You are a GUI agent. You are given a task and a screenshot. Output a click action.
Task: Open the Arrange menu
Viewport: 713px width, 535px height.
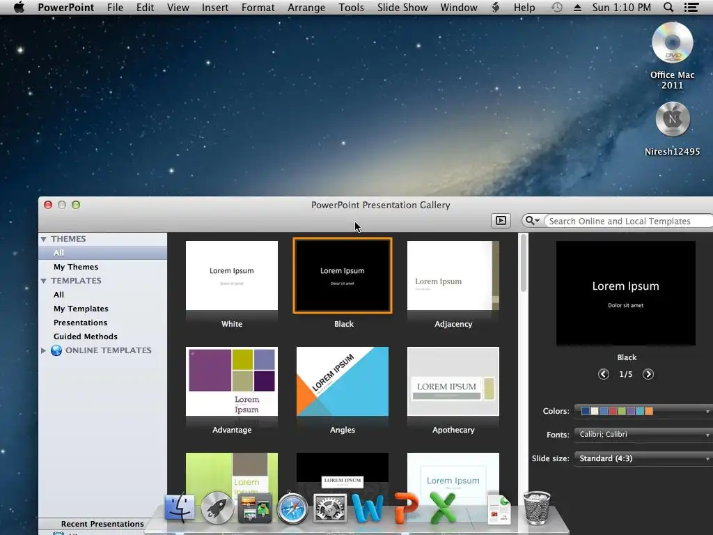pyautogui.click(x=306, y=7)
